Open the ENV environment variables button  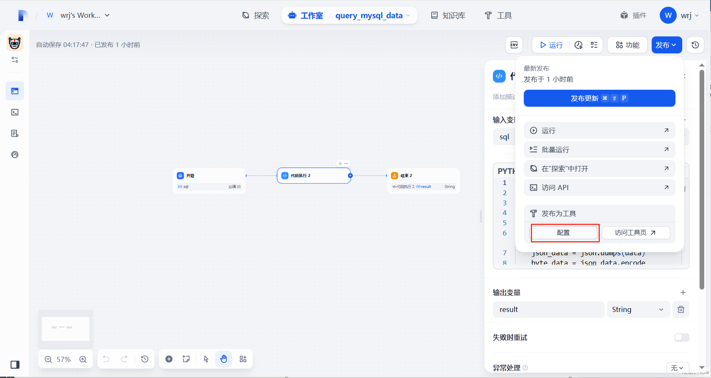[x=514, y=45]
